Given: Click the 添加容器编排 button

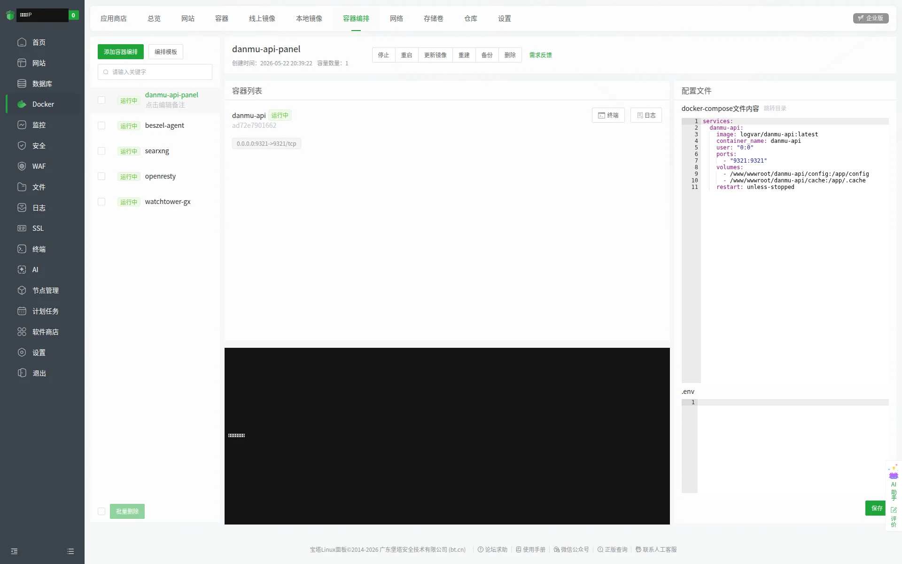Looking at the screenshot, I should click(121, 52).
